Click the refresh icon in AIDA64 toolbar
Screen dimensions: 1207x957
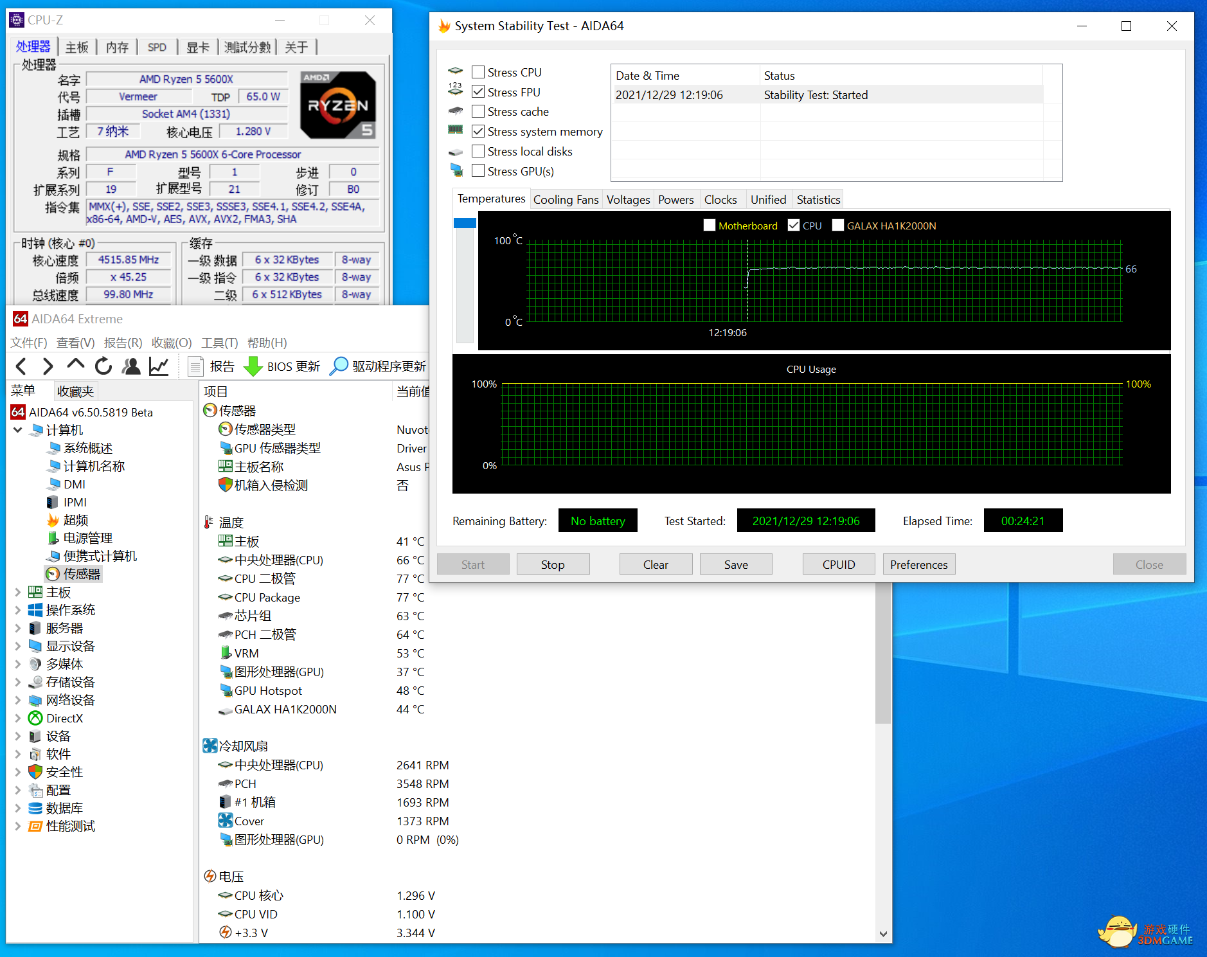point(103,366)
